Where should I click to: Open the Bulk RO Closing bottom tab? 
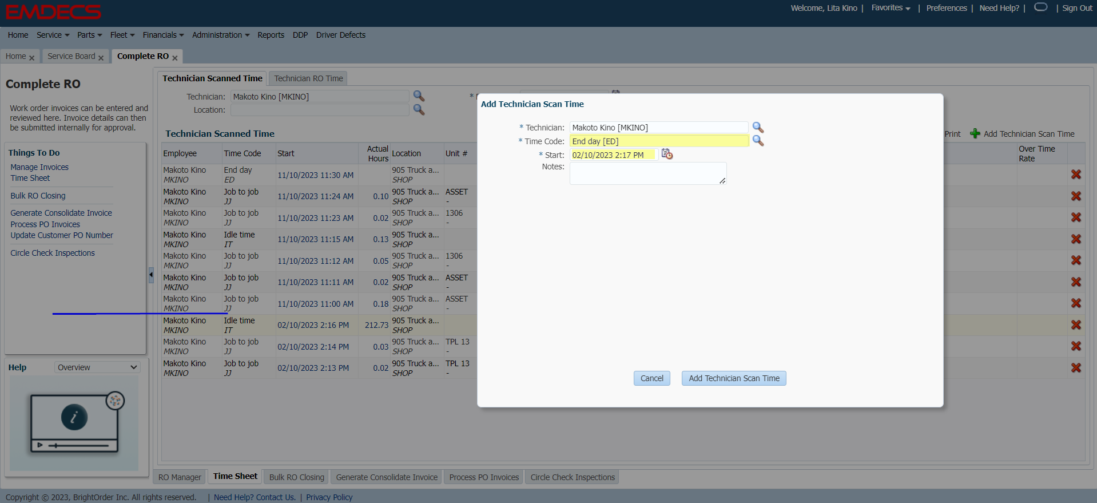296,477
